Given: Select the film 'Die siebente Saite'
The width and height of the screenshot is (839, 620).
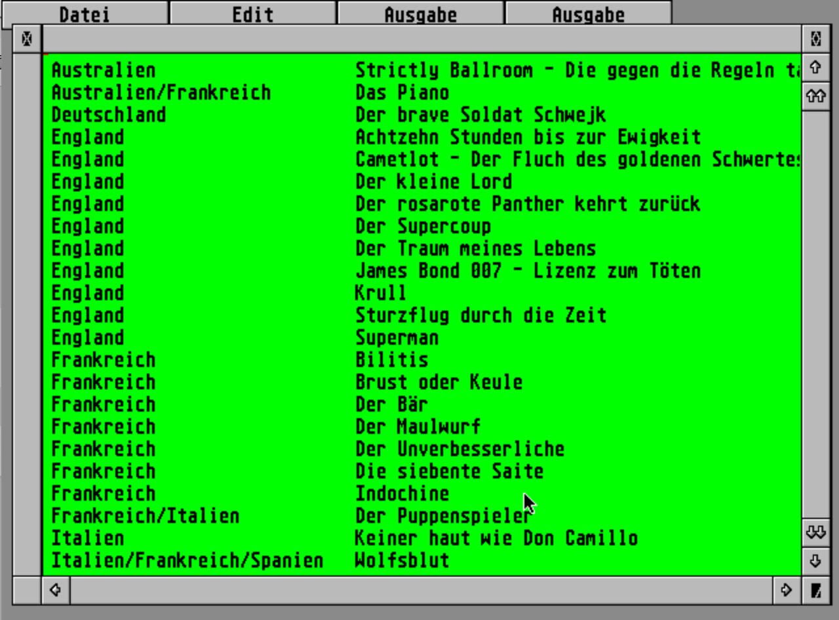Looking at the screenshot, I should point(449,471).
